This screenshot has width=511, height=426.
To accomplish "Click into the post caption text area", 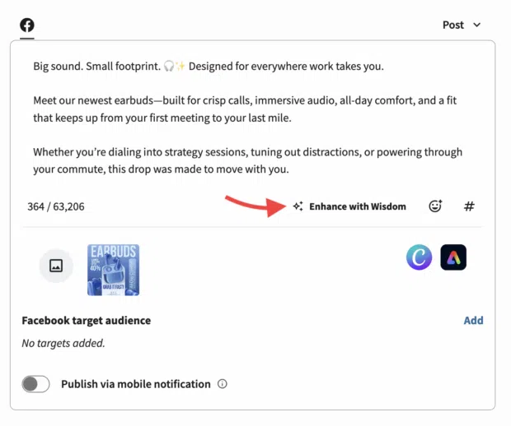I will [248, 118].
